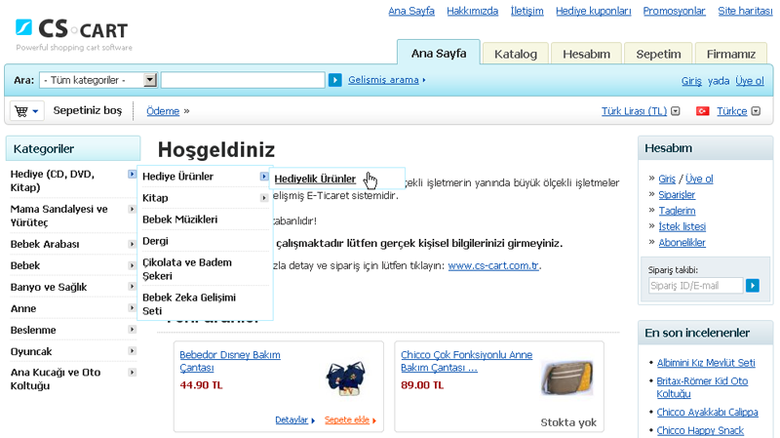Click Giriş link in search bar
780x438 pixels.
coord(691,81)
